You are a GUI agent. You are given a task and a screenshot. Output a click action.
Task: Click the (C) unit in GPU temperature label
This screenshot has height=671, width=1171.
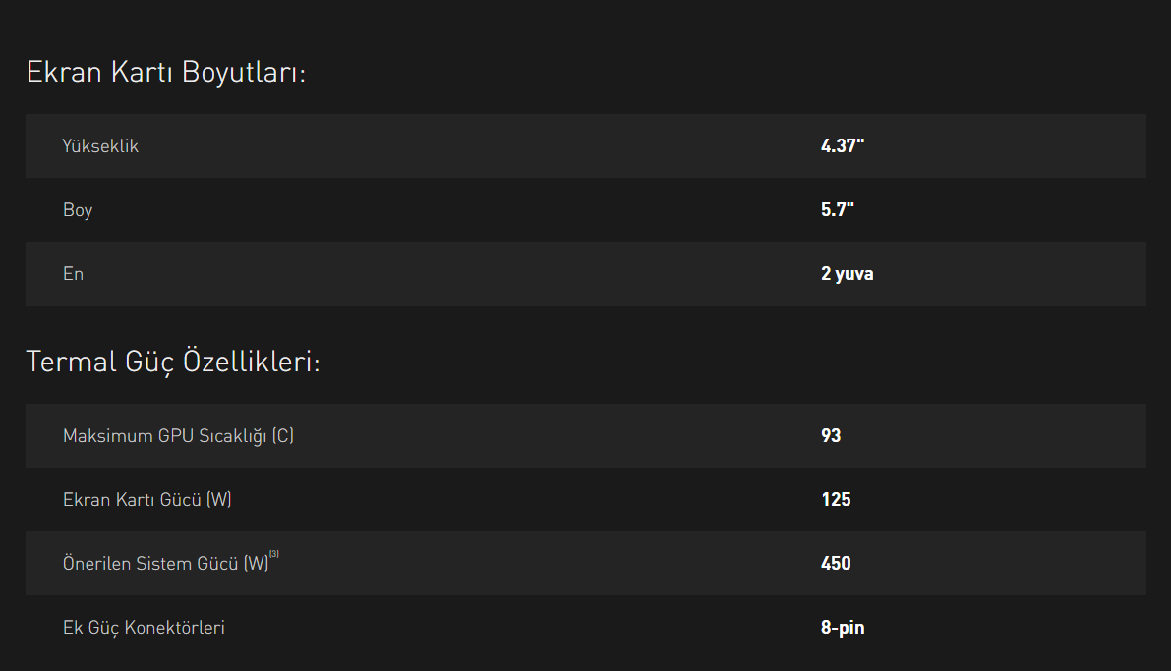pyautogui.click(x=283, y=435)
